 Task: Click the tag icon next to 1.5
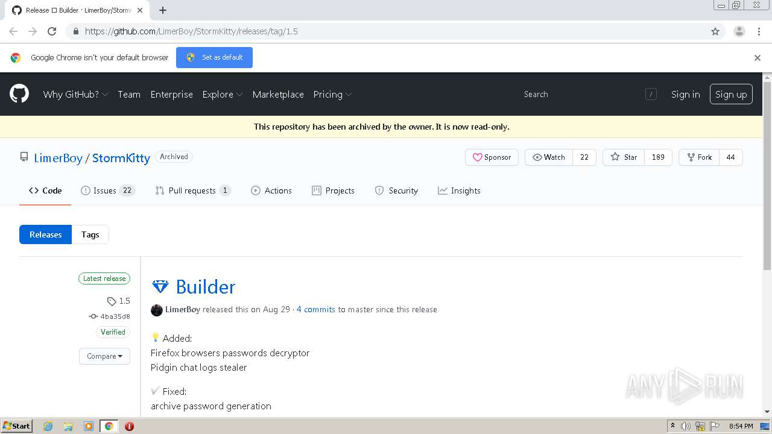pos(112,301)
